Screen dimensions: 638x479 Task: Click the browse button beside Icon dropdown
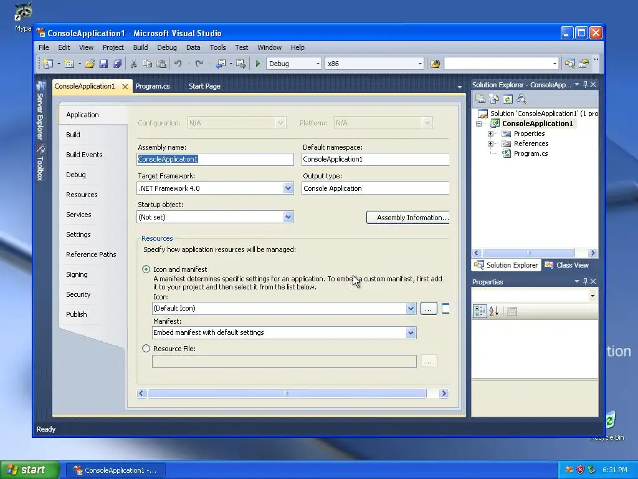[x=429, y=309]
